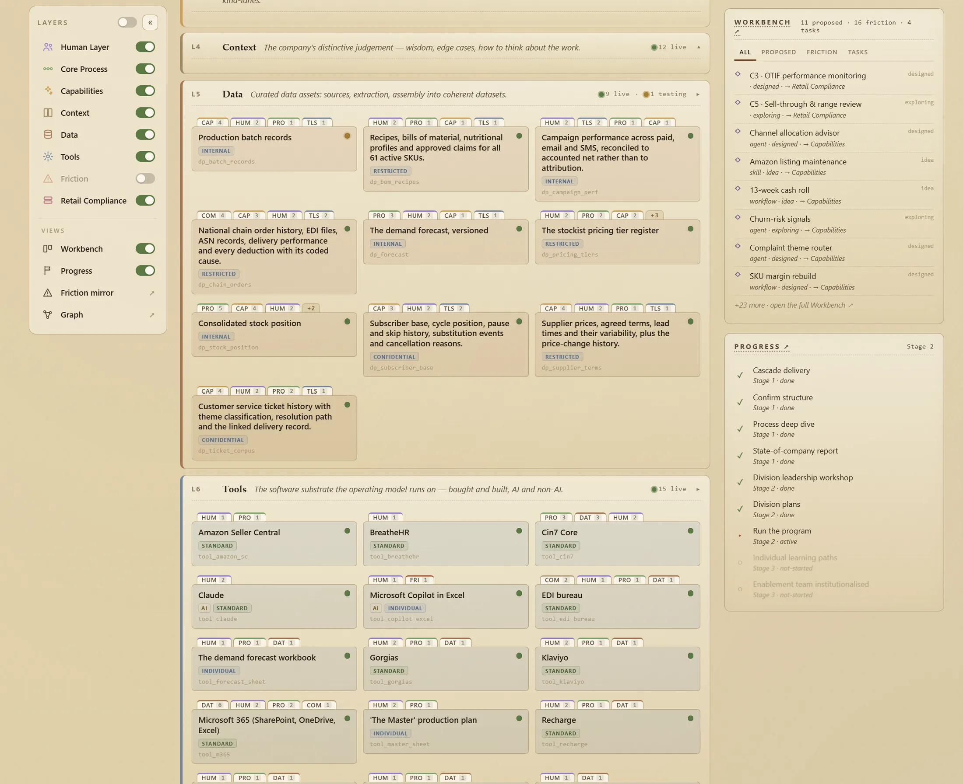Open C3 OTIF performance monitoring item
This screenshot has height=784, width=963.
point(834,81)
